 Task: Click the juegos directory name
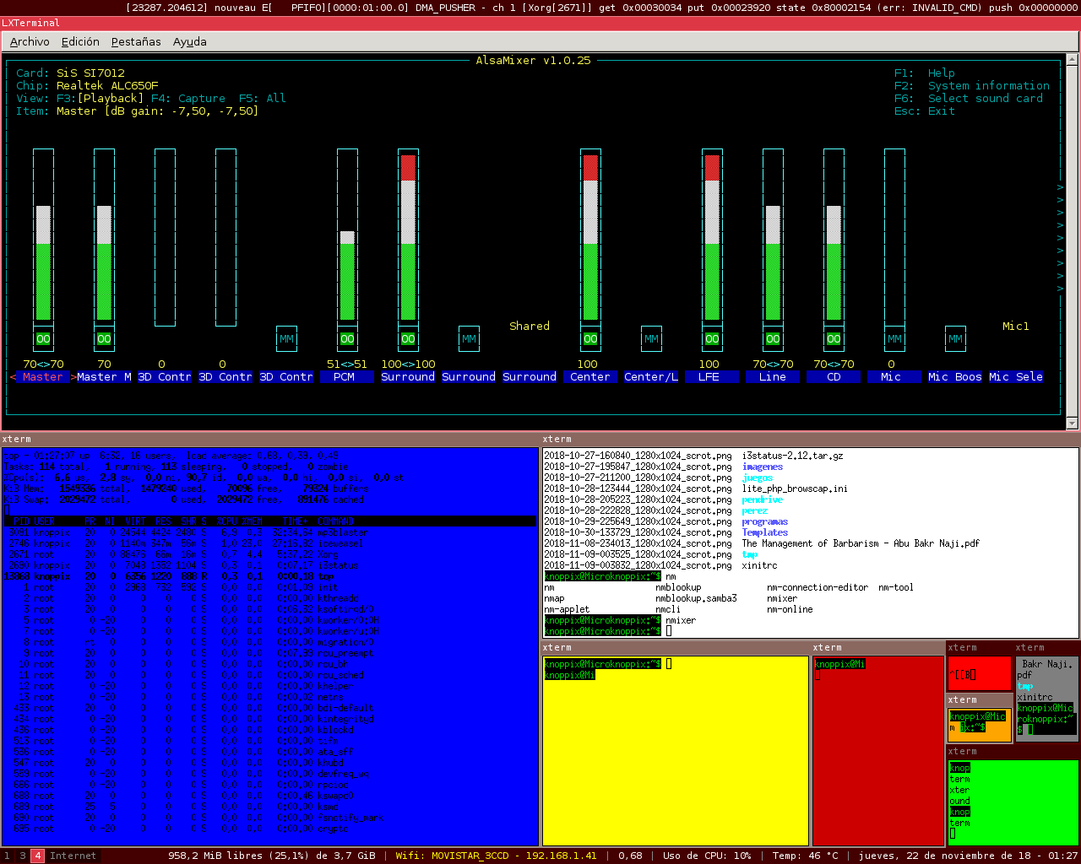[758, 478]
